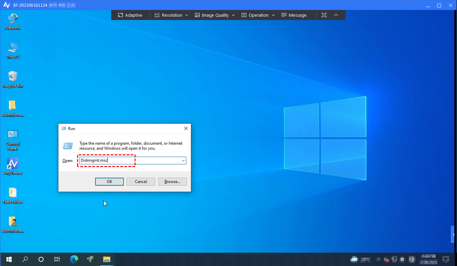Open the Operation dropdown
This screenshot has height=266, width=457.
(x=258, y=15)
